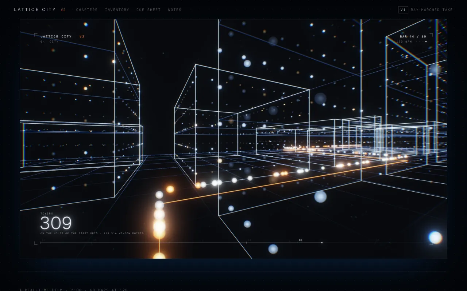Click the "113,316 WINDOW POINTS" caption
467x291 pixels.
click(124, 234)
